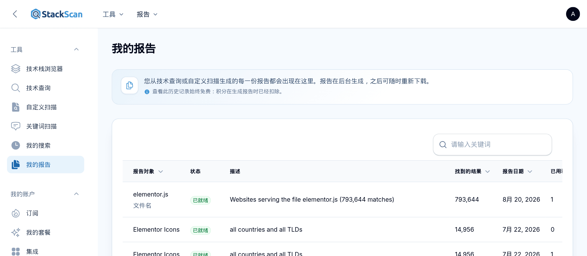The height and width of the screenshot is (256, 587).
Task: Sort by 报告日期 column
Action: point(517,171)
